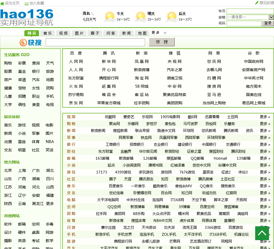Click the day-after-tomorrow weather icon
The height and width of the screenshot is (249, 274).
coord(172,17)
